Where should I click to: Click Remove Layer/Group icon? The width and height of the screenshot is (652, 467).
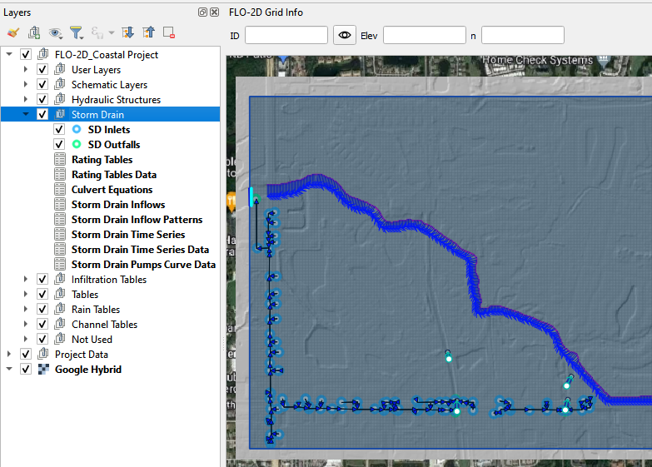click(169, 33)
